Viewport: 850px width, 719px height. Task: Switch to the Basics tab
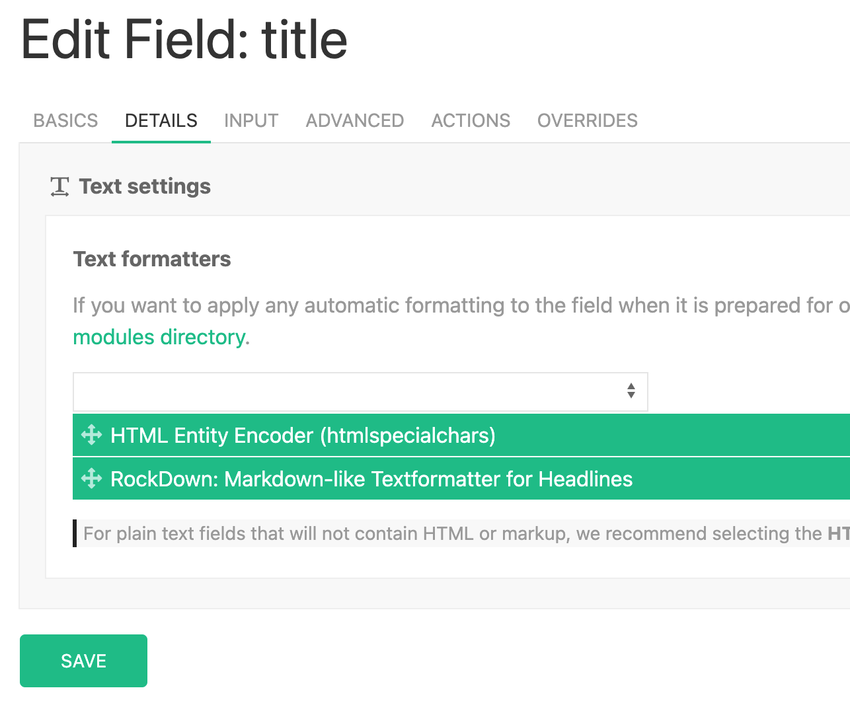pyautogui.click(x=65, y=120)
